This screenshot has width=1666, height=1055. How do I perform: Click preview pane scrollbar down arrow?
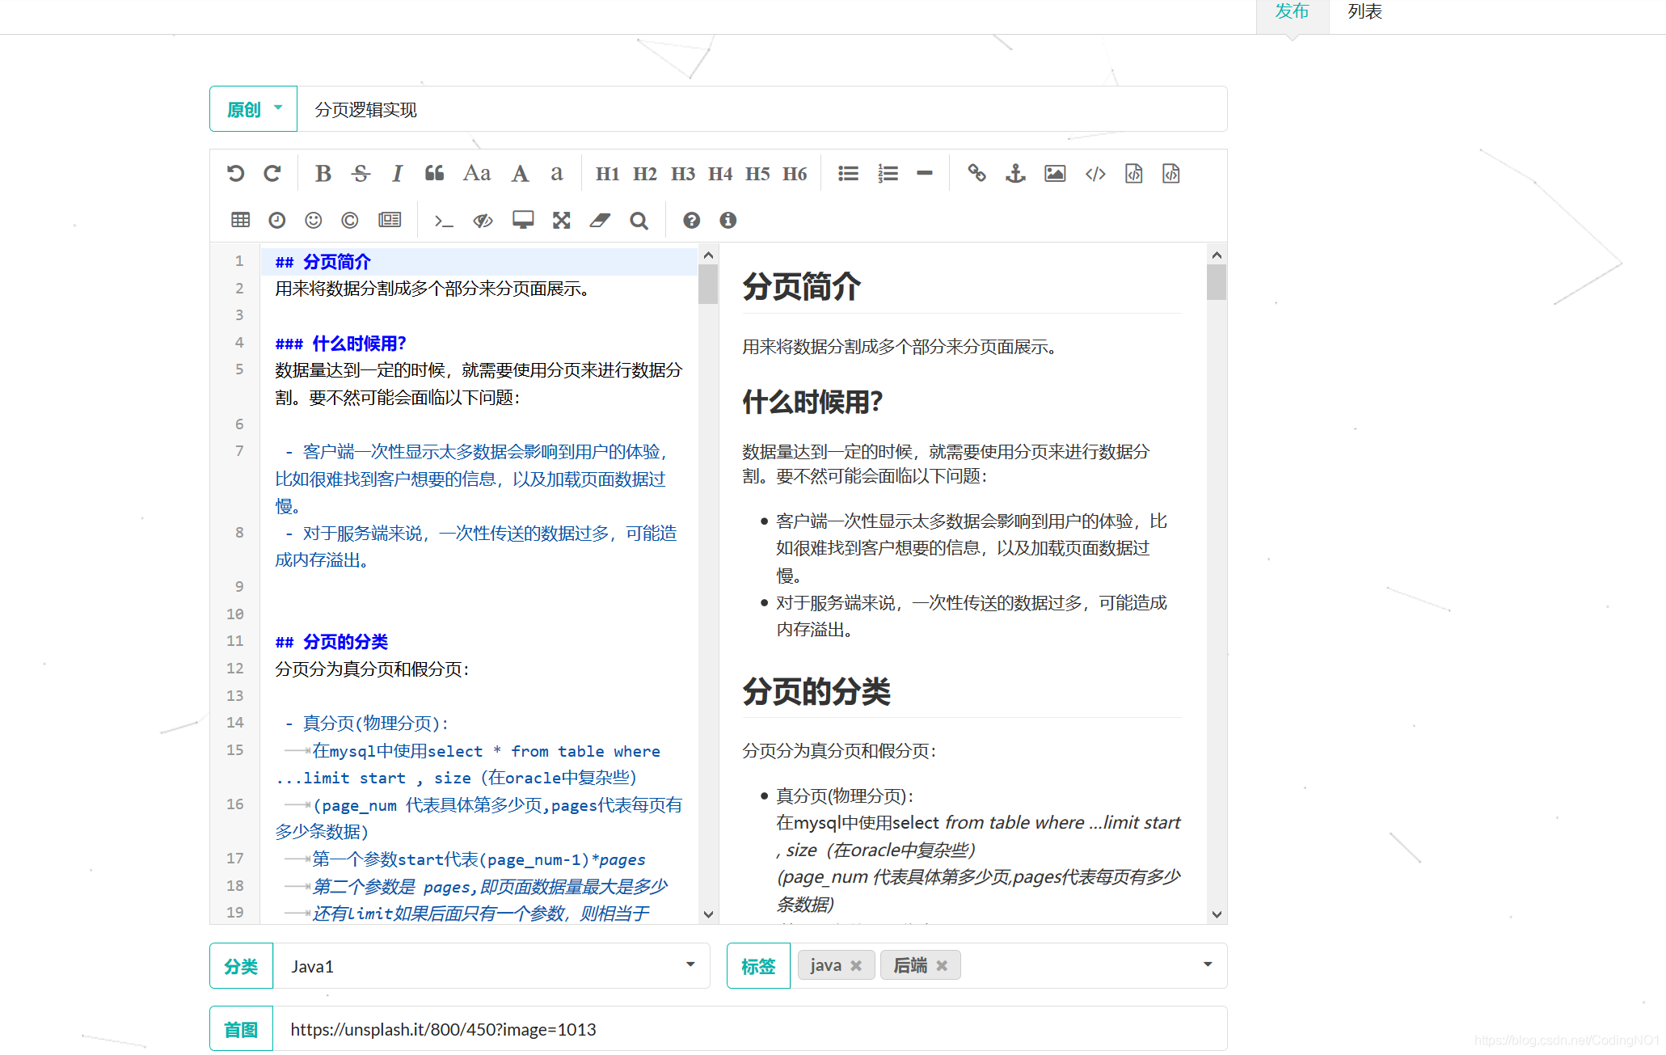[x=1217, y=914]
